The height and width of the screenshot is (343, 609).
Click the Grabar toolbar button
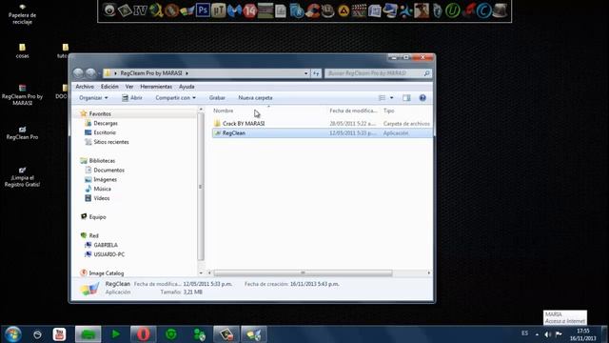click(217, 98)
